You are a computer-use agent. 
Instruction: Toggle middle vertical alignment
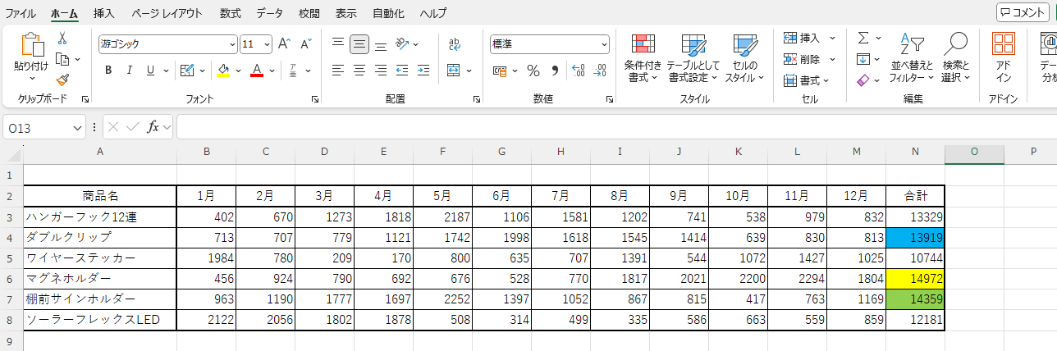point(359,43)
